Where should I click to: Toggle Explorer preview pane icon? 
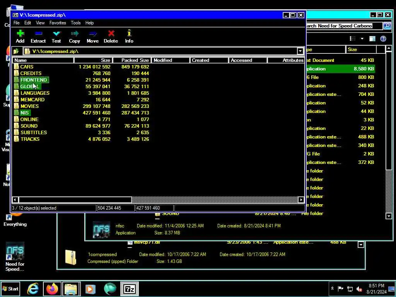click(372, 39)
